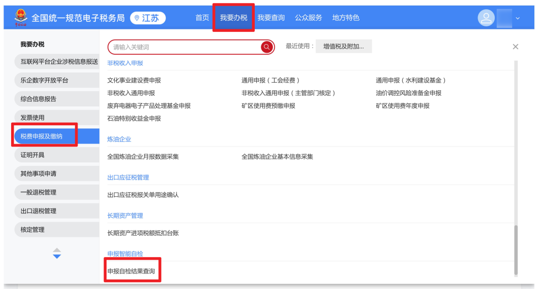Select 综合信息报告 in sidebar
Viewport: 548px width, 289px height.
point(57,99)
